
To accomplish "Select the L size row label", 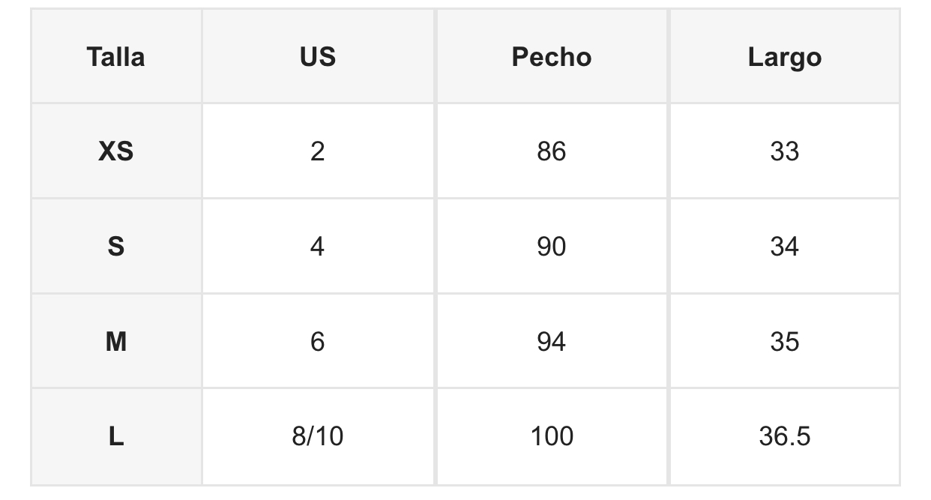I will pyautogui.click(x=115, y=436).
